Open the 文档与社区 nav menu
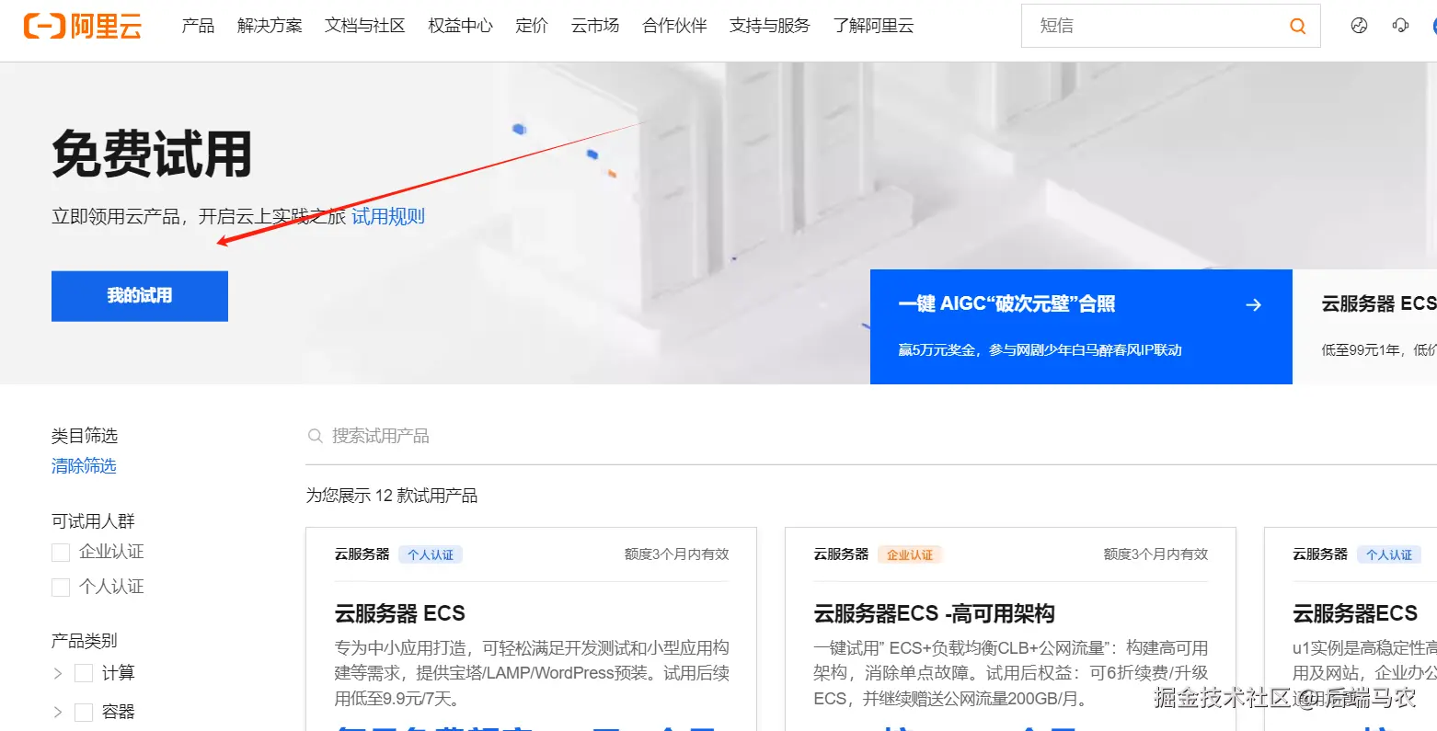1437x731 pixels. click(365, 26)
